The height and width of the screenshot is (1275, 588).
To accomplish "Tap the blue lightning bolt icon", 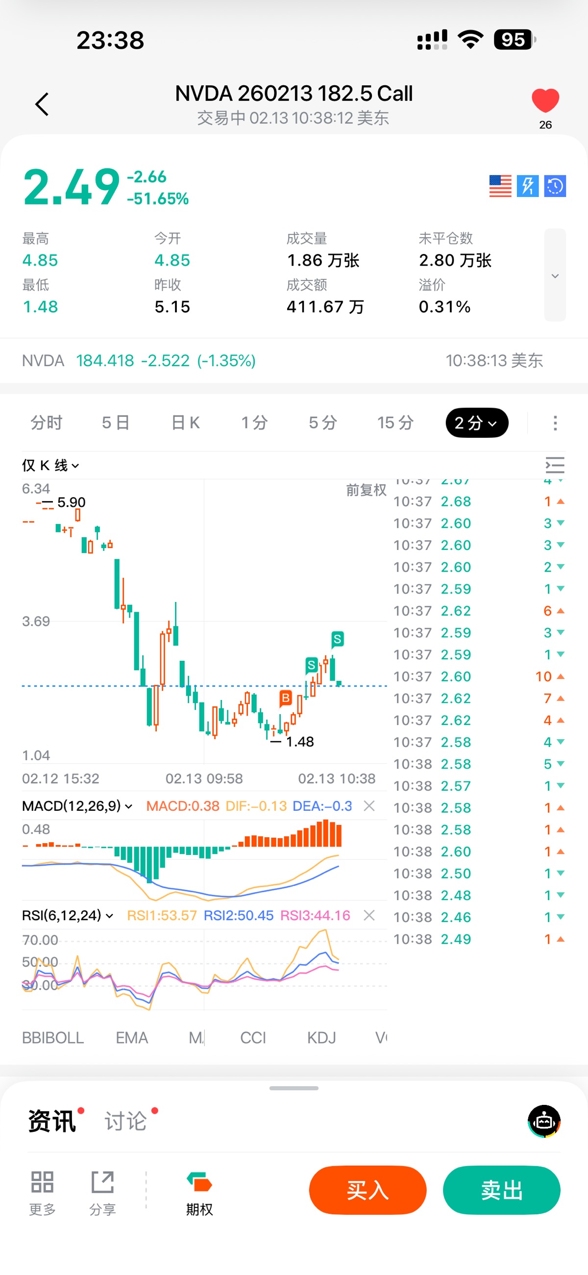I will pos(528,186).
